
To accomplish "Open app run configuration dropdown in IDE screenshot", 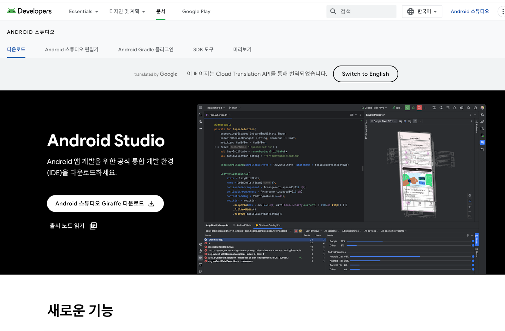I will click(397, 108).
